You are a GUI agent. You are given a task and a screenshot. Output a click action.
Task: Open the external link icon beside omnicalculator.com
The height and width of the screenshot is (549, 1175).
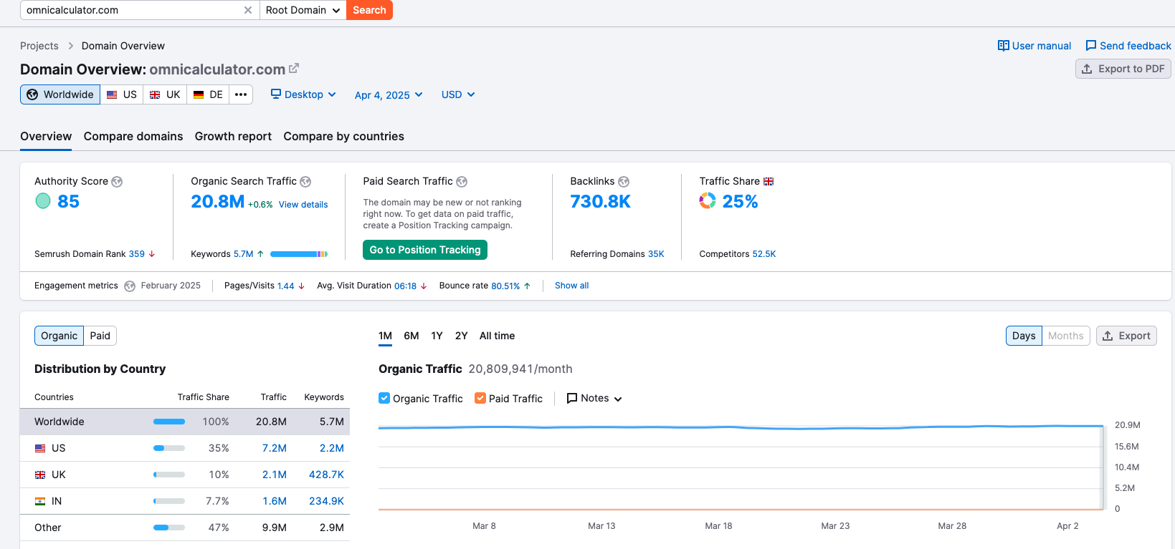294,69
